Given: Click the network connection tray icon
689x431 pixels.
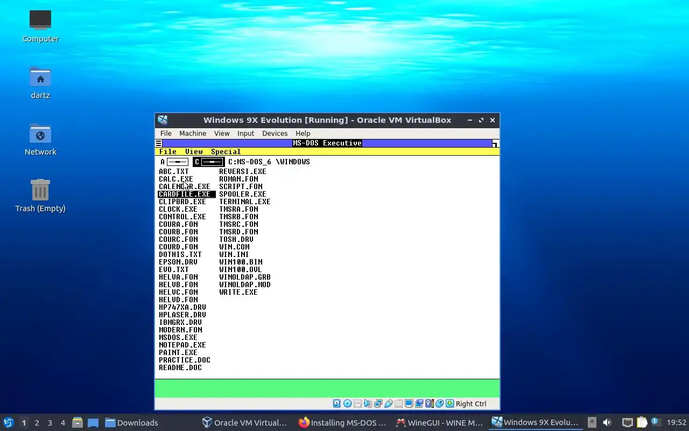Looking at the screenshot, I should coord(627,422).
